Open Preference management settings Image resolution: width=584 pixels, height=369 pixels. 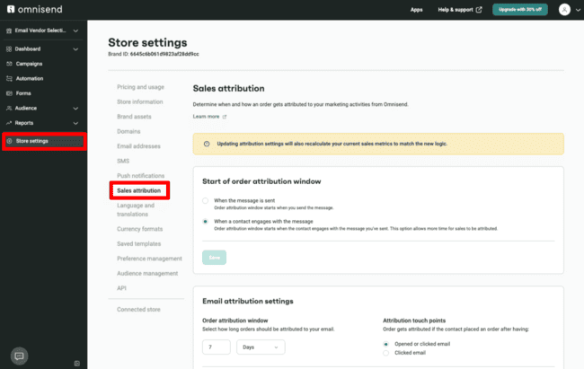point(149,259)
